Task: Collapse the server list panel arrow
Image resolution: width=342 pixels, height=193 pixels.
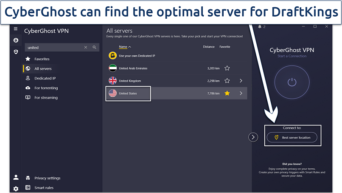Action: [253, 137]
